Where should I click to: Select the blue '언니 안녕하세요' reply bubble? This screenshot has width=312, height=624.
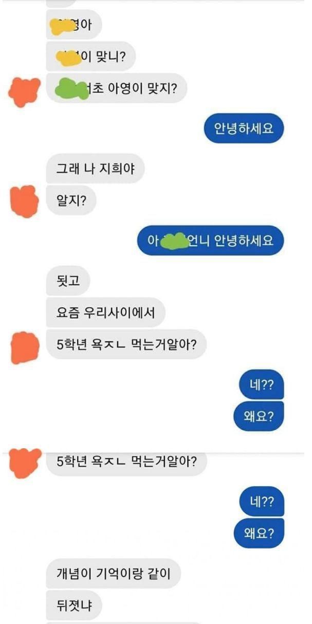click(210, 241)
